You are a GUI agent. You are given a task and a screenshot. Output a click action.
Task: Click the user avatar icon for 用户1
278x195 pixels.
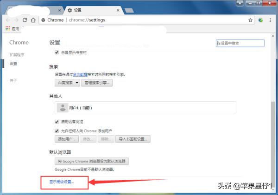coord(63,108)
